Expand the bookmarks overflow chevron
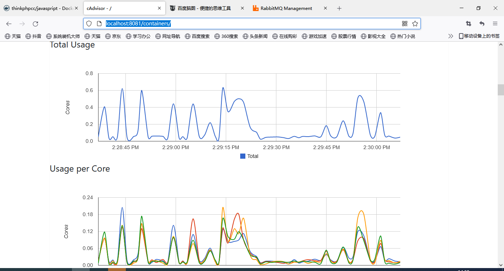 tap(451, 36)
